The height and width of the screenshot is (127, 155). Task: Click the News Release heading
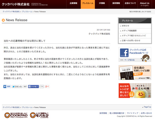point(16,20)
